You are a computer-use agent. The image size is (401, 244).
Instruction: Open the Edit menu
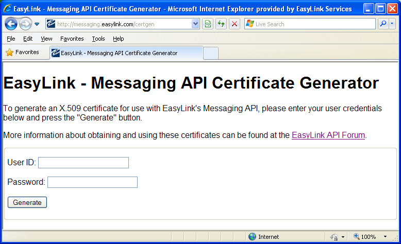[x=28, y=39]
